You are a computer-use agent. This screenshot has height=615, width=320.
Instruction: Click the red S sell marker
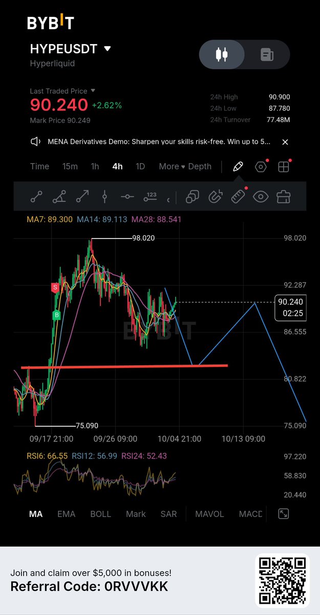(55, 288)
